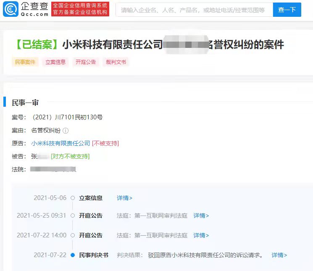Screen dimensions: 313x271
Task: Click the date 2021-07-22 14:00
Action: pos(42,235)
